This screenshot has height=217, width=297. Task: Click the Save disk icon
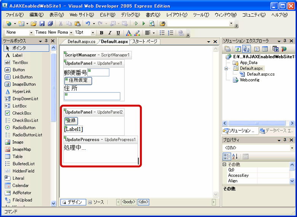(42, 24)
